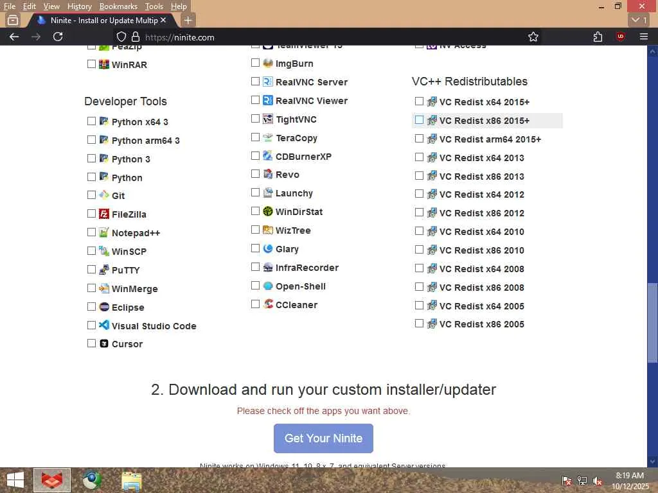This screenshot has width=658, height=493.
Task: Click the VC Redist x64 2008 label
Action: tap(481, 269)
